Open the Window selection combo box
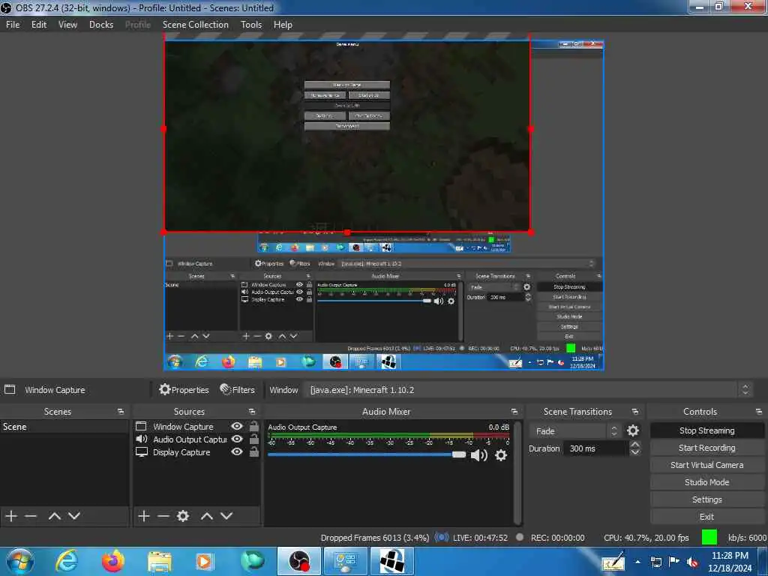This screenshot has width=768, height=576. click(529, 390)
